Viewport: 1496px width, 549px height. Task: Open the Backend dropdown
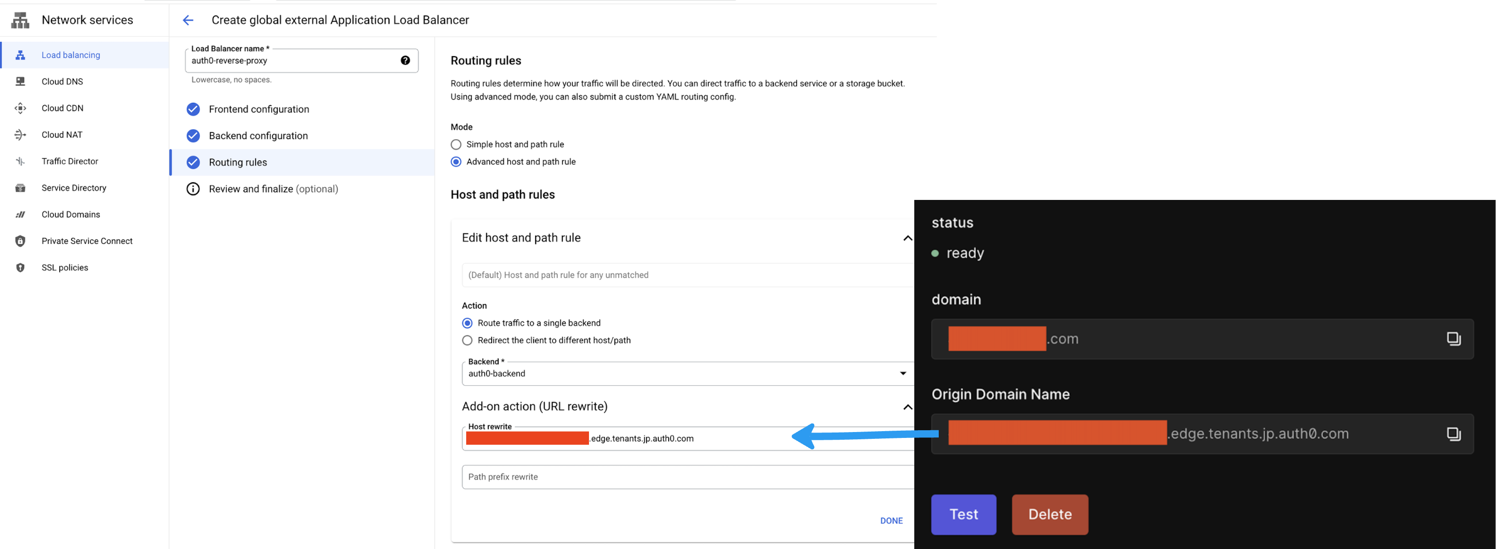(x=685, y=374)
